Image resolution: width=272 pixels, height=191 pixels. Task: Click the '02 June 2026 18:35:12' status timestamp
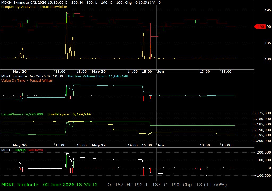pos(70,185)
